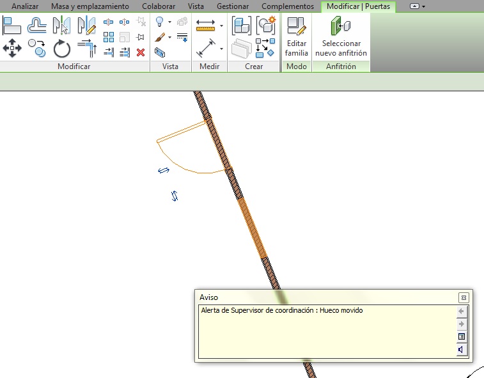Select the Rotate tool
This screenshot has width=484, height=378.
click(x=62, y=48)
